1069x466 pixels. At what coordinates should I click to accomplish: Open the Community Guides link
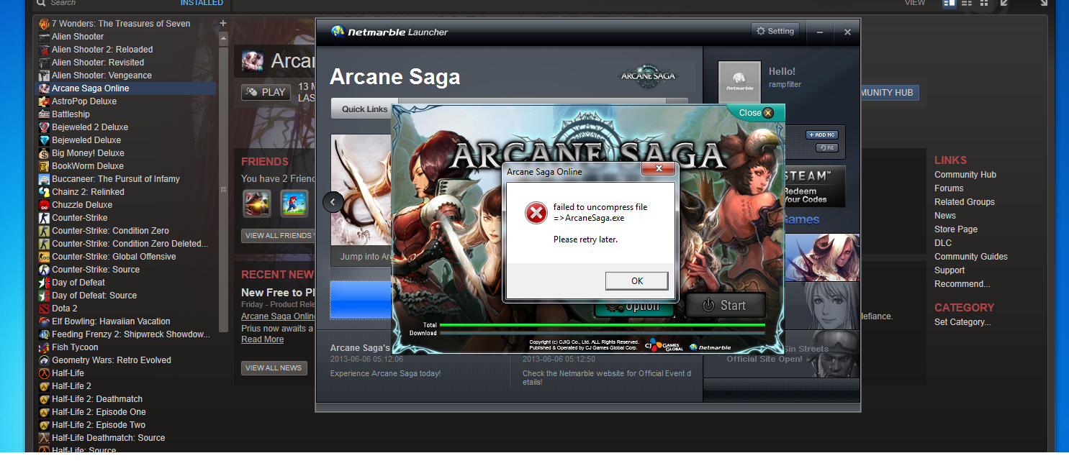971,257
